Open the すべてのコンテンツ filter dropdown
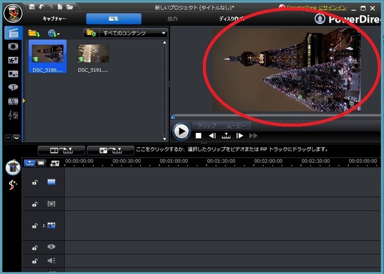The image size is (384, 274). click(133, 33)
